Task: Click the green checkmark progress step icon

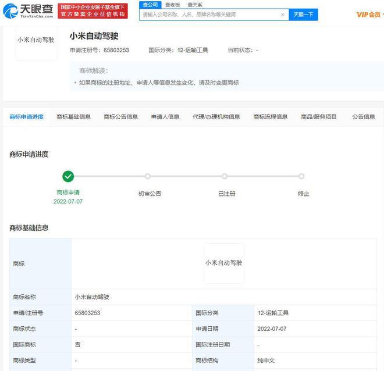Action: click(68, 176)
